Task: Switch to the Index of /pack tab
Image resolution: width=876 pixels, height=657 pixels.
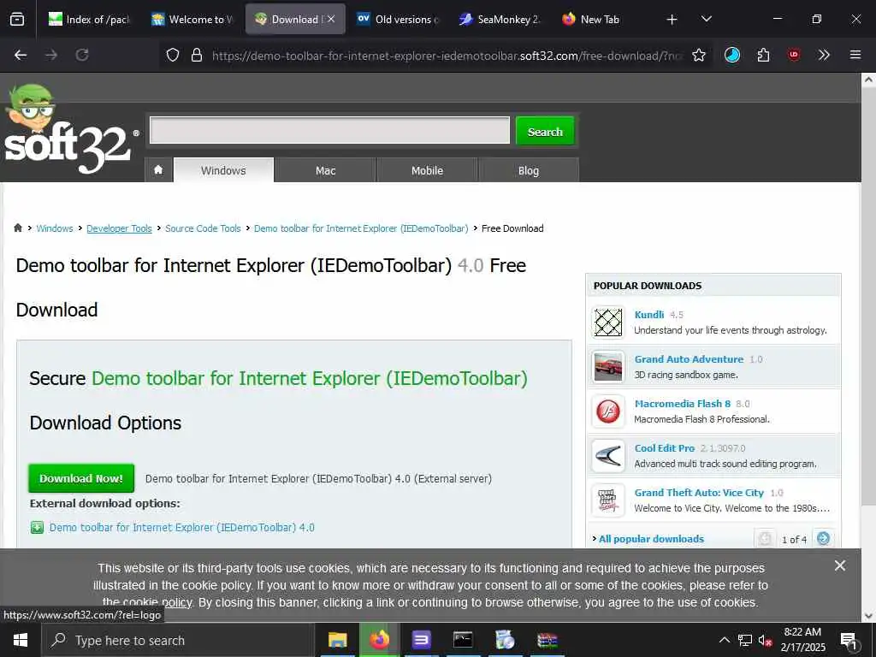Action: pyautogui.click(x=88, y=20)
